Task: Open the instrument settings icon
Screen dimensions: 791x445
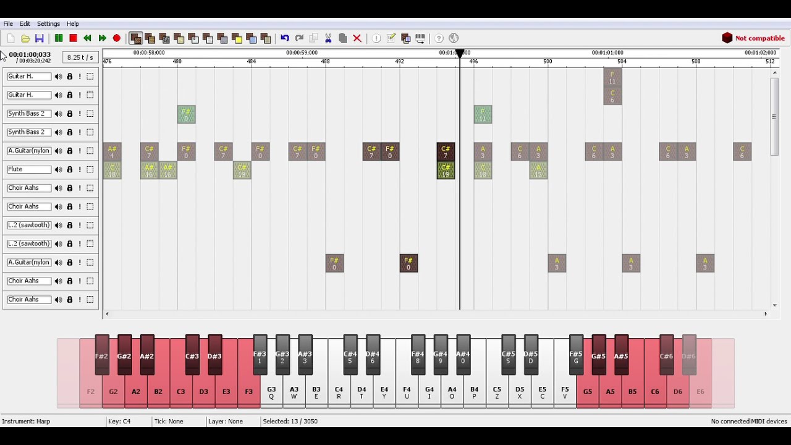Action: tap(406, 38)
